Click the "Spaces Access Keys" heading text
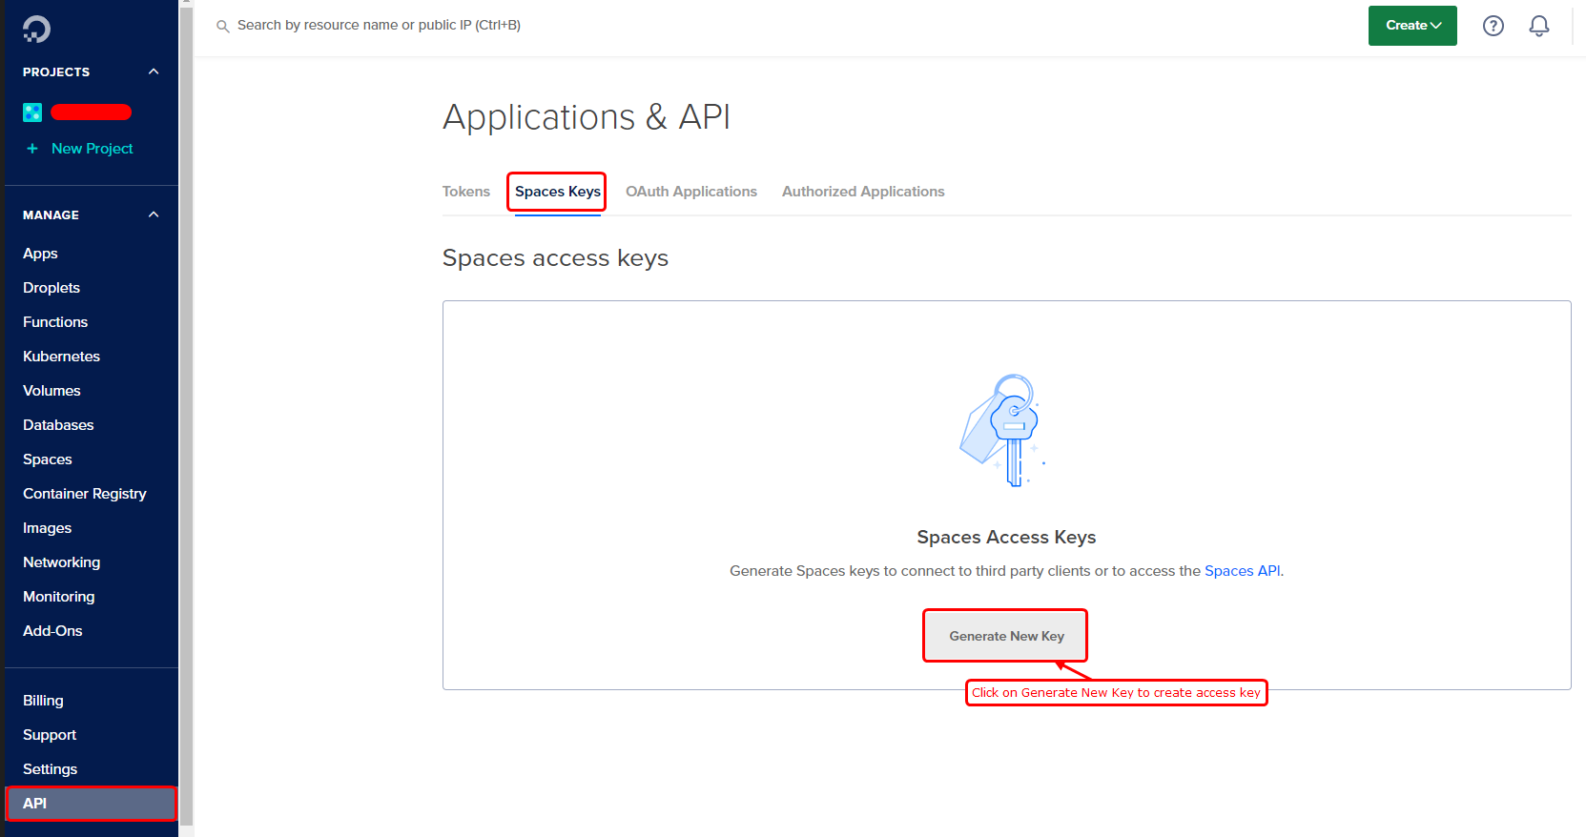Screen dimensions: 1586x837 [x=1006, y=538]
